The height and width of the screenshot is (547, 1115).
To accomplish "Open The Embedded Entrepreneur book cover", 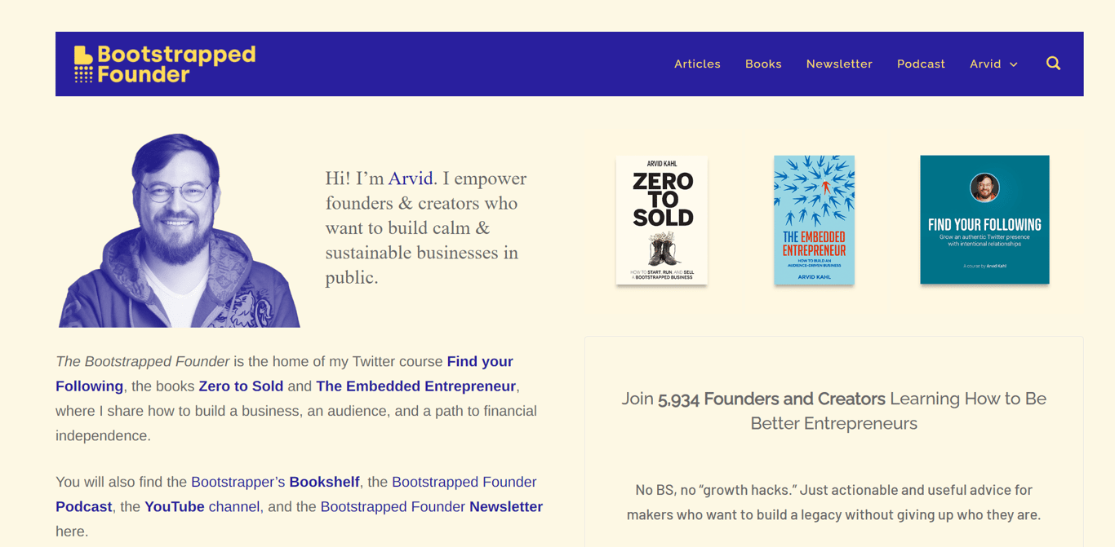I will coord(814,220).
